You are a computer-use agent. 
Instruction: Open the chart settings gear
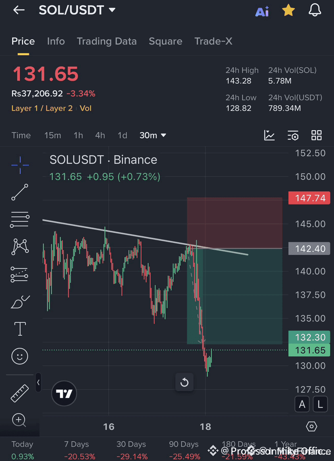click(x=311, y=426)
